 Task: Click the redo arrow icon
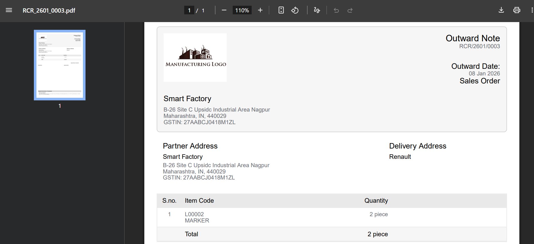(x=350, y=10)
